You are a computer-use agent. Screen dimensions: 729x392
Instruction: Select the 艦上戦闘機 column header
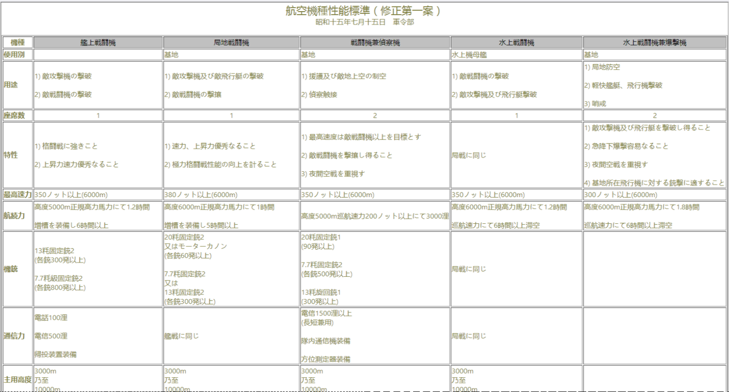98,43
